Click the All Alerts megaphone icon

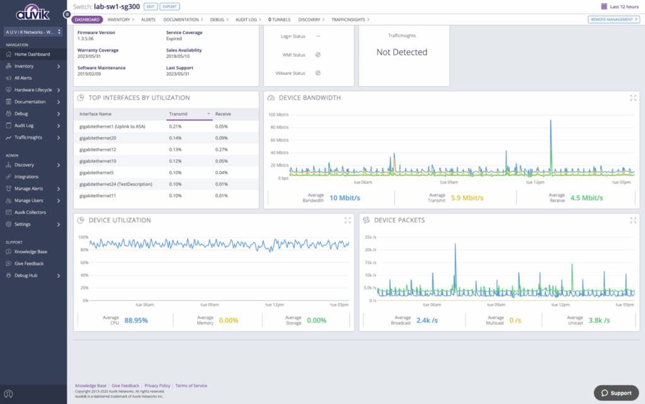pos(9,78)
